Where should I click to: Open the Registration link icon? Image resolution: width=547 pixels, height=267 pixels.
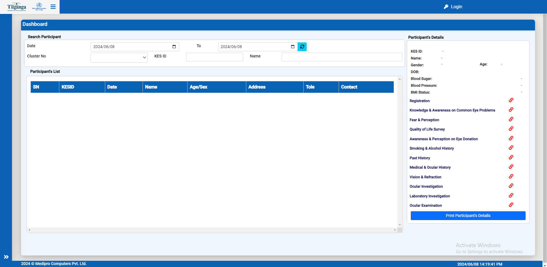pos(511,100)
